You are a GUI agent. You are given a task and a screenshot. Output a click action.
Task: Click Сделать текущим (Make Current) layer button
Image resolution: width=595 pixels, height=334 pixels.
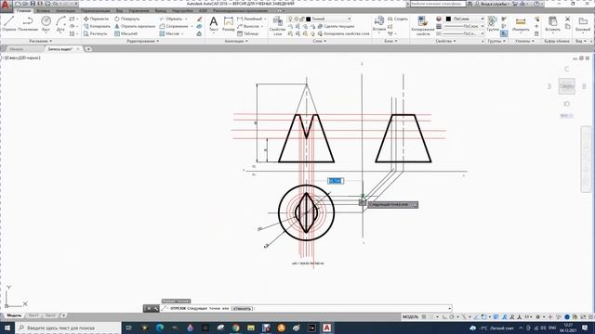tap(336, 26)
